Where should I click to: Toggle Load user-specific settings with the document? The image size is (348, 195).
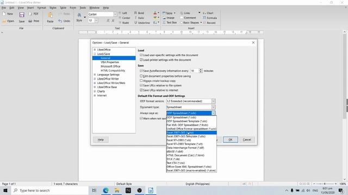point(141,55)
